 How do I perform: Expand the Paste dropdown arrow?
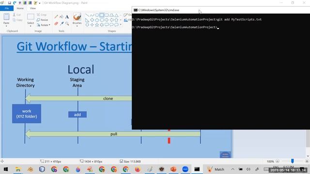point(6,26)
